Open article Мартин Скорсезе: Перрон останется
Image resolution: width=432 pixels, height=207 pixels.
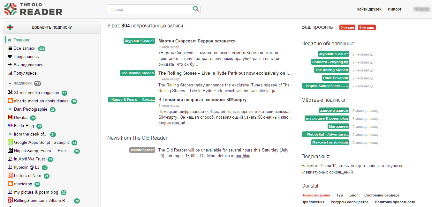[197, 41]
